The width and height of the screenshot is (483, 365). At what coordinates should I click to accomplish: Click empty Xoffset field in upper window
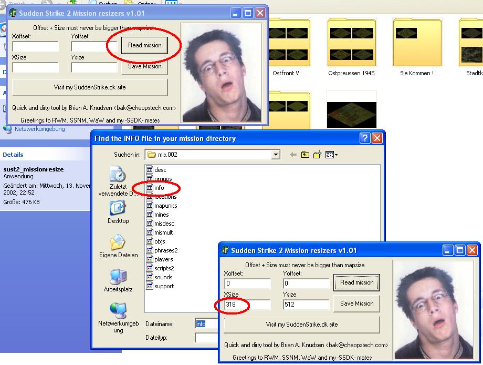click(35, 46)
